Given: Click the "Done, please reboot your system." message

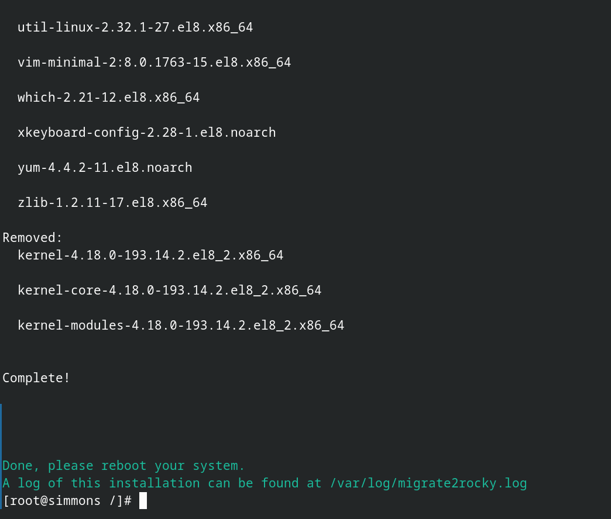Looking at the screenshot, I should [123, 466].
